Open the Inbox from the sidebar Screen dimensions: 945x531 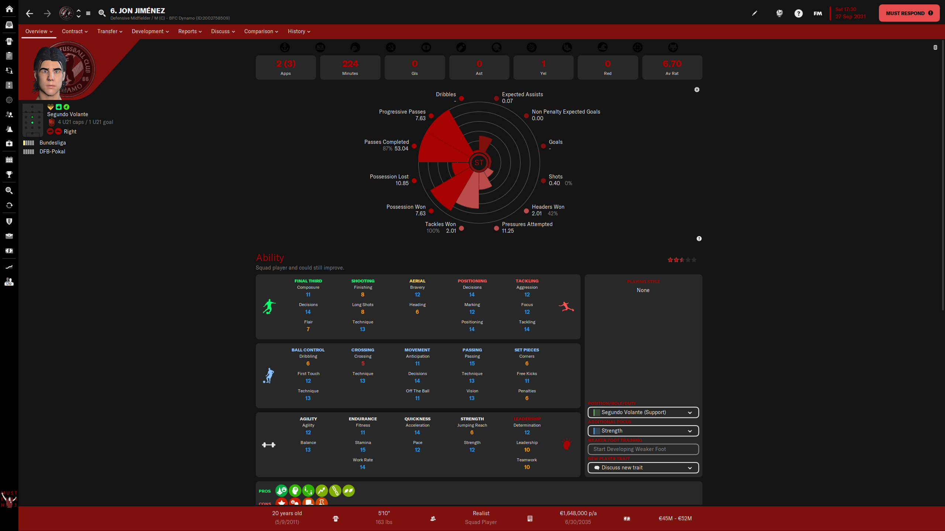click(9, 25)
